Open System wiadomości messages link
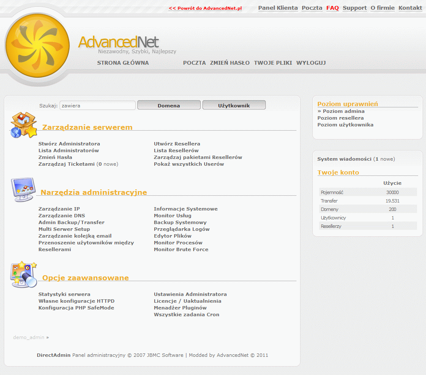 (344, 159)
